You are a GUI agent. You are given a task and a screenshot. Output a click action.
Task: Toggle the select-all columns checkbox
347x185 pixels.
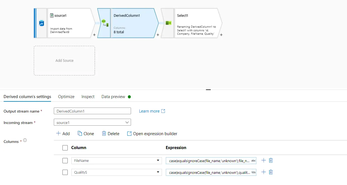(x=65, y=148)
